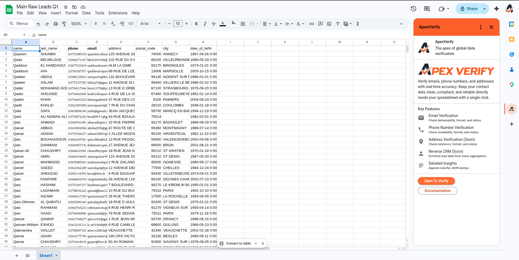Open the Extensions menu

point(118,13)
